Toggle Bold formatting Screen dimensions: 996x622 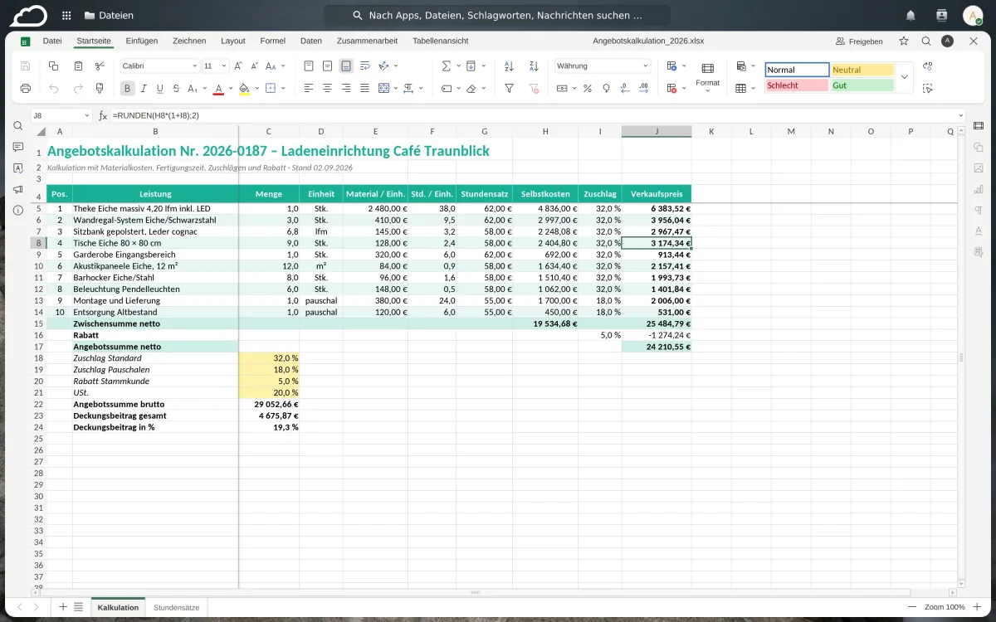(x=128, y=88)
